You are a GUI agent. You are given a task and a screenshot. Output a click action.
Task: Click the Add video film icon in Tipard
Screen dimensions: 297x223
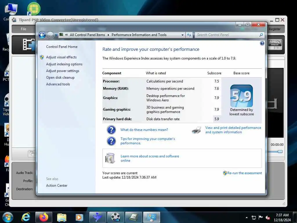click(29, 44)
